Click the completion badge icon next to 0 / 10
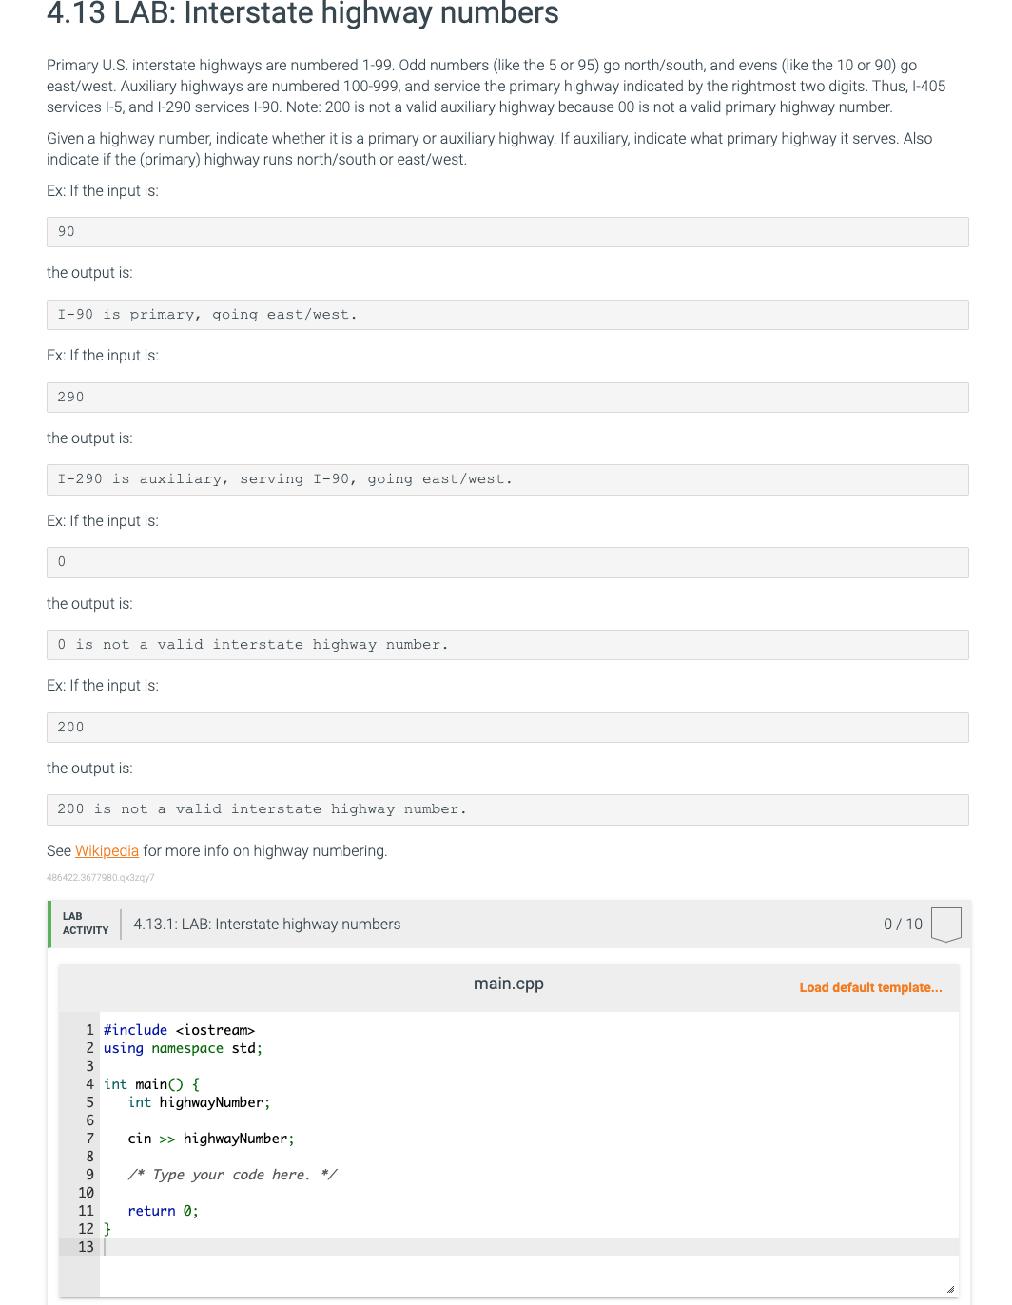This screenshot has height=1305, width=1012. tap(946, 925)
